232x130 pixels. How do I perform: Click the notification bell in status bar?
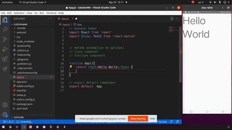(177, 122)
